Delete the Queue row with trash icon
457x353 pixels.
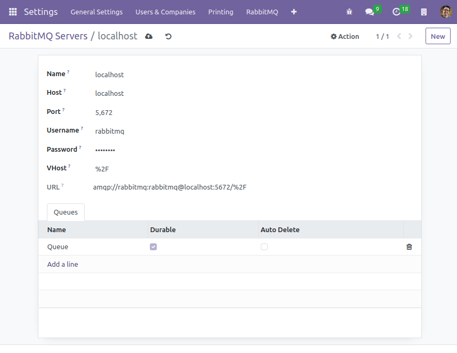409,247
